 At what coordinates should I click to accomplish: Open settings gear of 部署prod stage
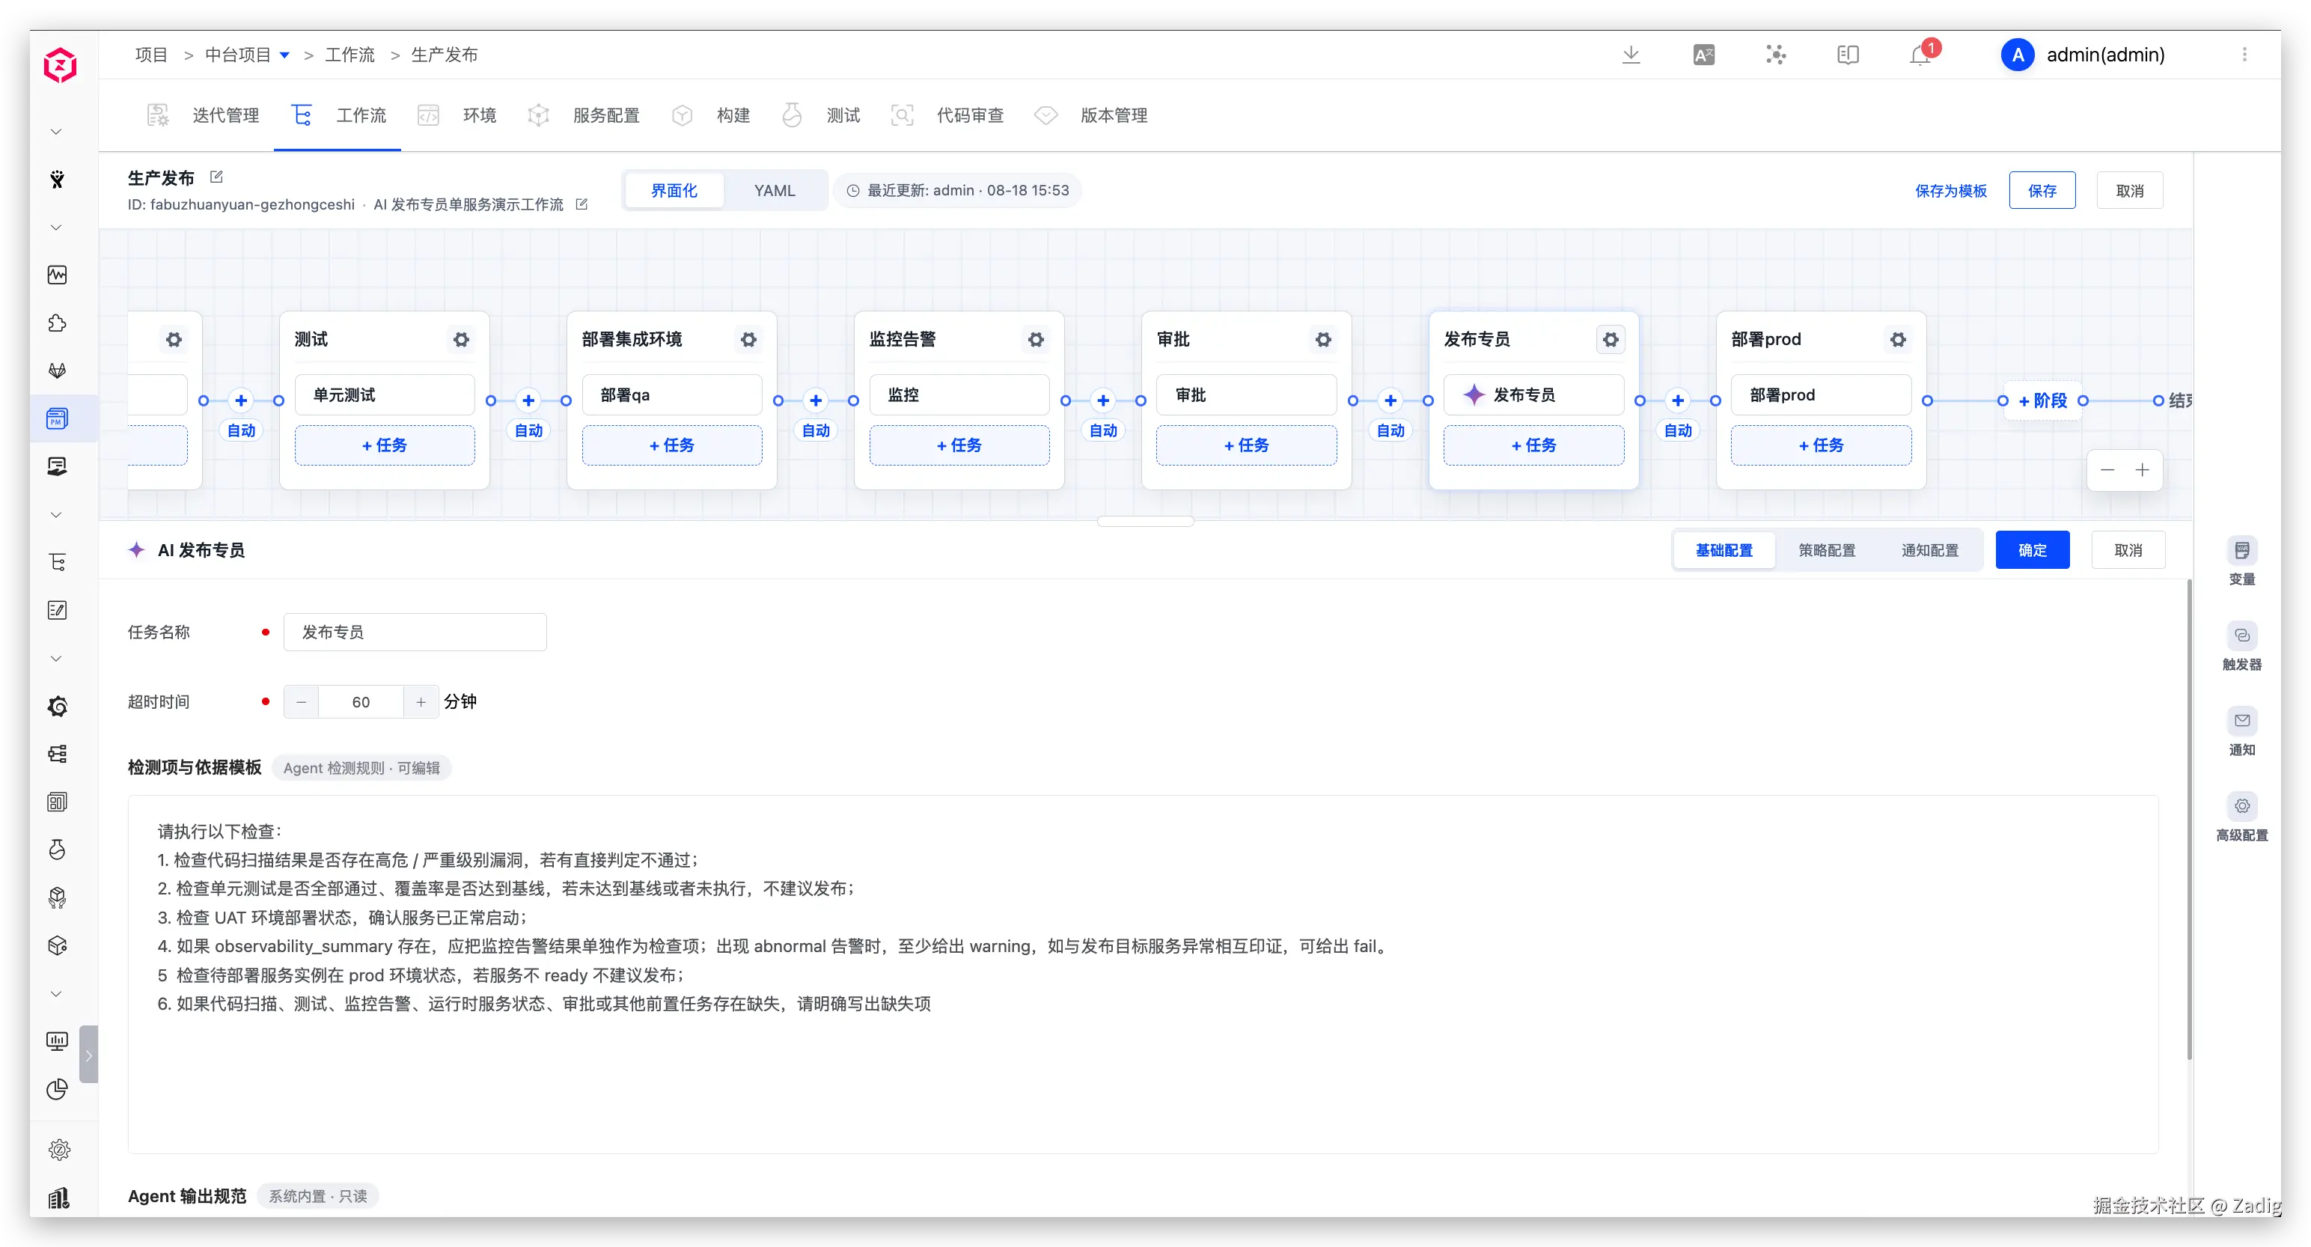1899,339
